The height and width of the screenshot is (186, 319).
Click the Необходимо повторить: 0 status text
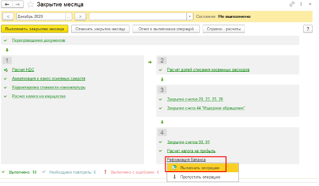[x=72, y=172]
